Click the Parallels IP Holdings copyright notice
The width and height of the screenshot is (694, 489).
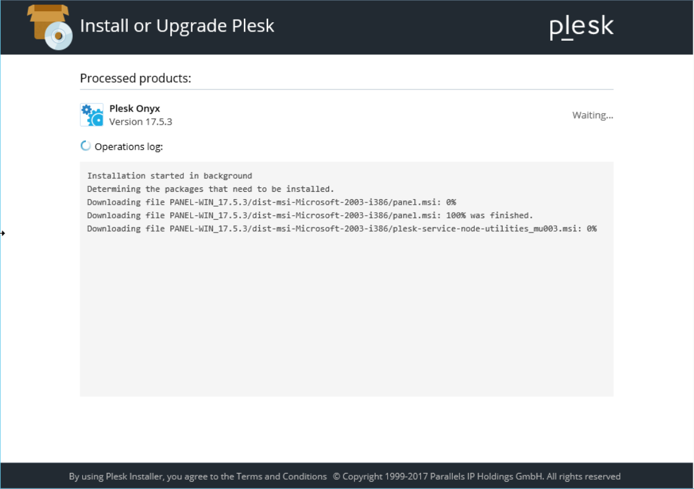click(x=477, y=476)
